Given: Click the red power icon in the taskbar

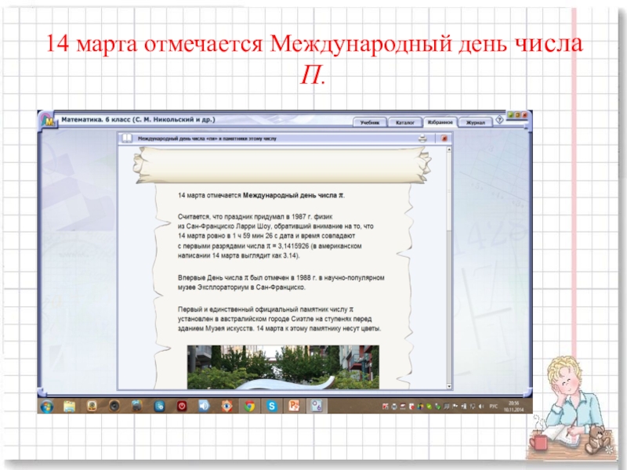Looking at the screenshot, I should (182, 406).
